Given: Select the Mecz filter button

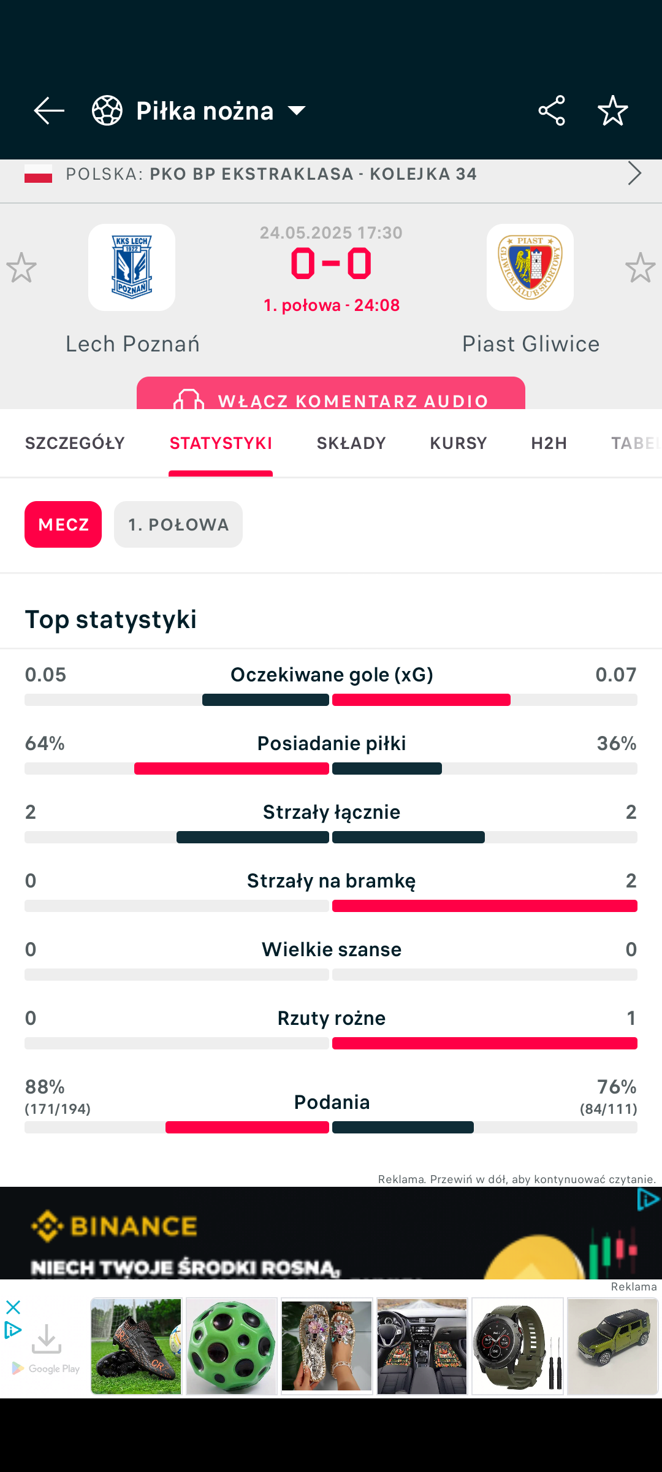Looking at the screenshot, I should (63, 524).
